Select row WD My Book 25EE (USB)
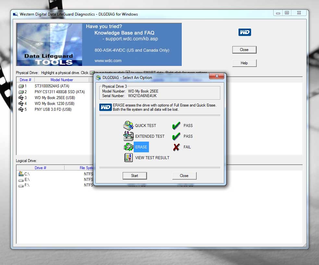The width and height of the screenshot is (319, 265). tap(55, 98)
